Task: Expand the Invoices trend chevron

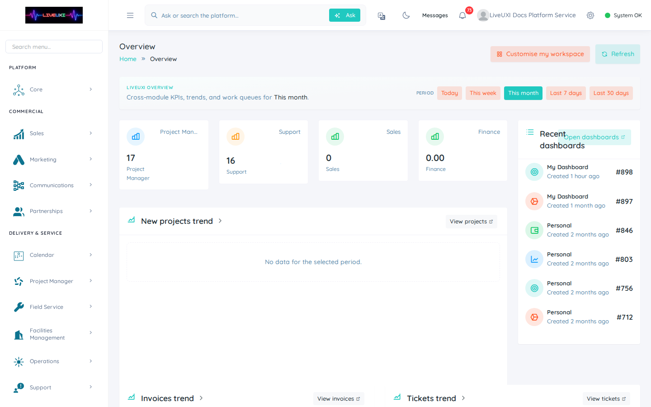Action: (x=201, y=398)
